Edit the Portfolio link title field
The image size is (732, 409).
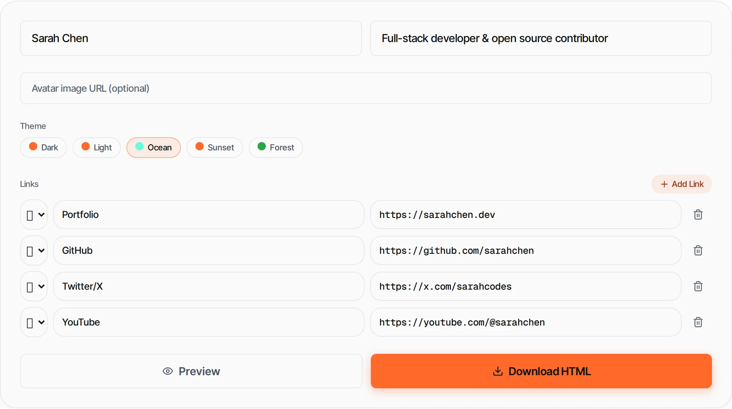click(x=209, y=215)
